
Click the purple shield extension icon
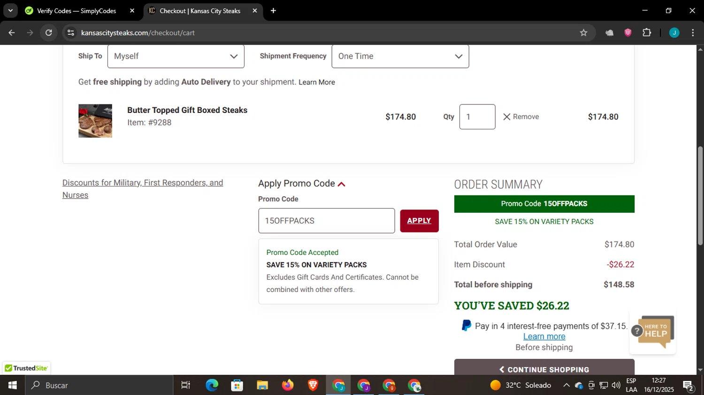[x=628, y=33]
